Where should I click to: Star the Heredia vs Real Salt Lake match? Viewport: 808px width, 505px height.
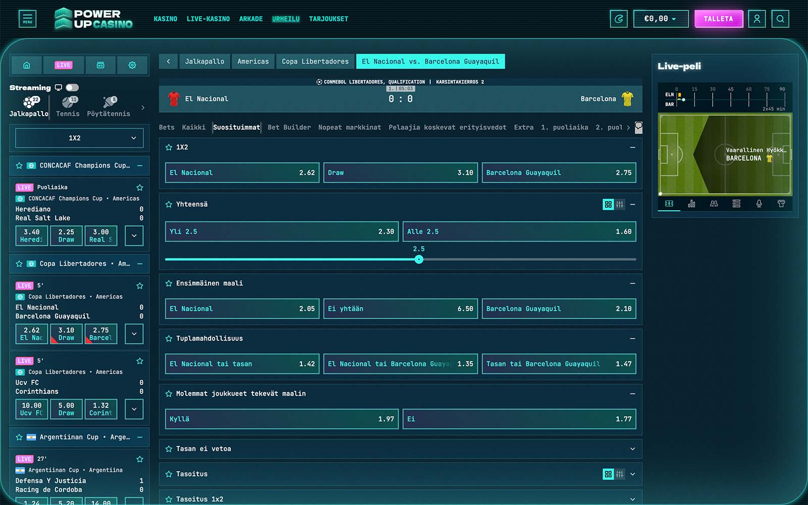[x=140, y=187]
